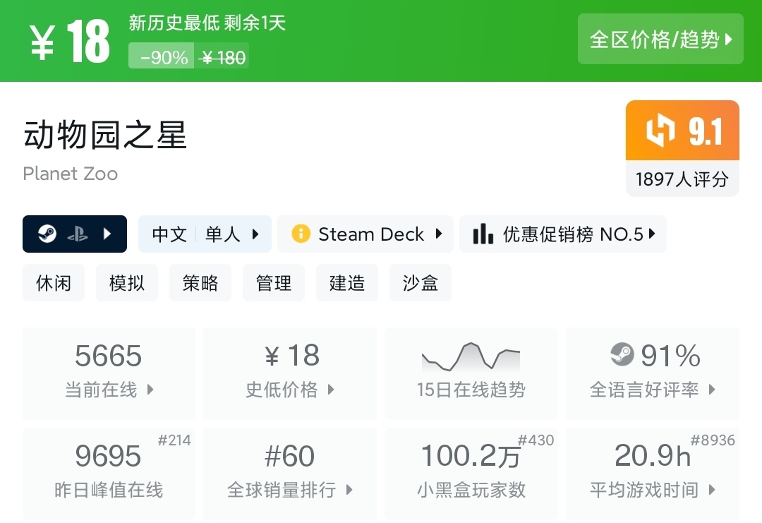Open 当前在线 5665 stat details
Image resolution: width=762 pixels, height=523 pixels.
click(x=109, y=373)
